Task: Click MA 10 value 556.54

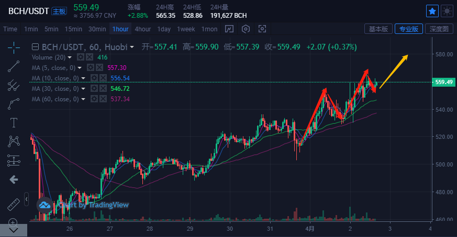Action: (x=120, y=78)
